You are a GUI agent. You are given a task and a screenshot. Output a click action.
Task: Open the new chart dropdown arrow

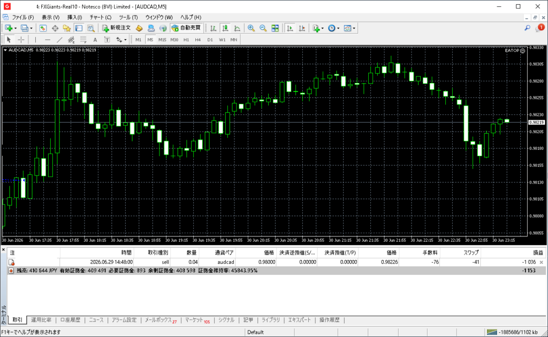pyautogui.click(x=16, y=28)
